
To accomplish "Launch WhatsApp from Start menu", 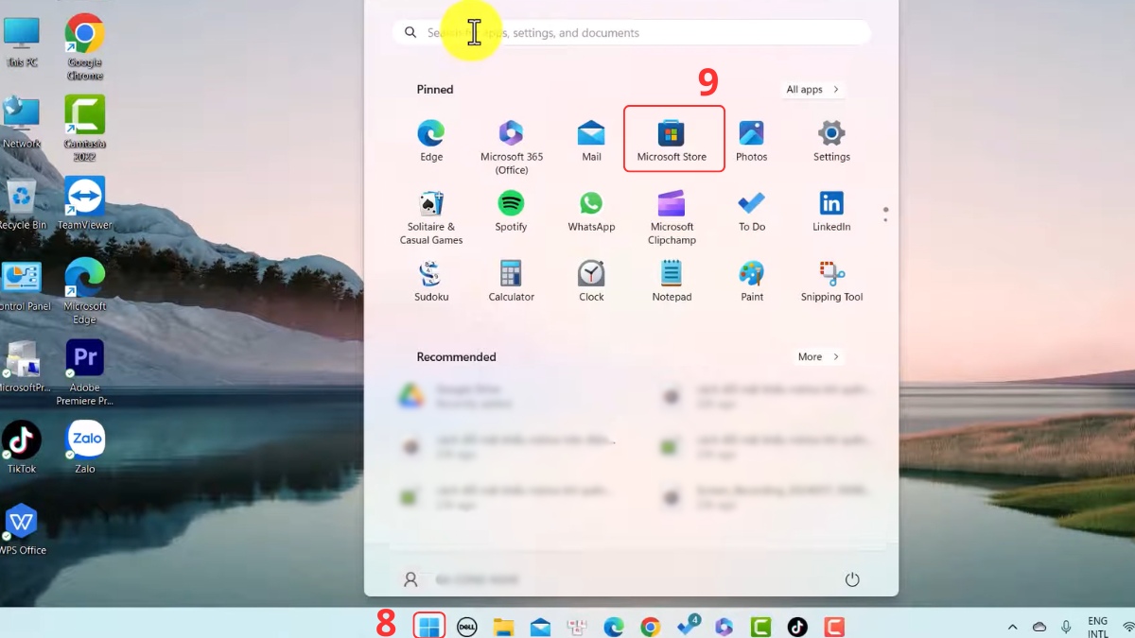I will point(591,212).
